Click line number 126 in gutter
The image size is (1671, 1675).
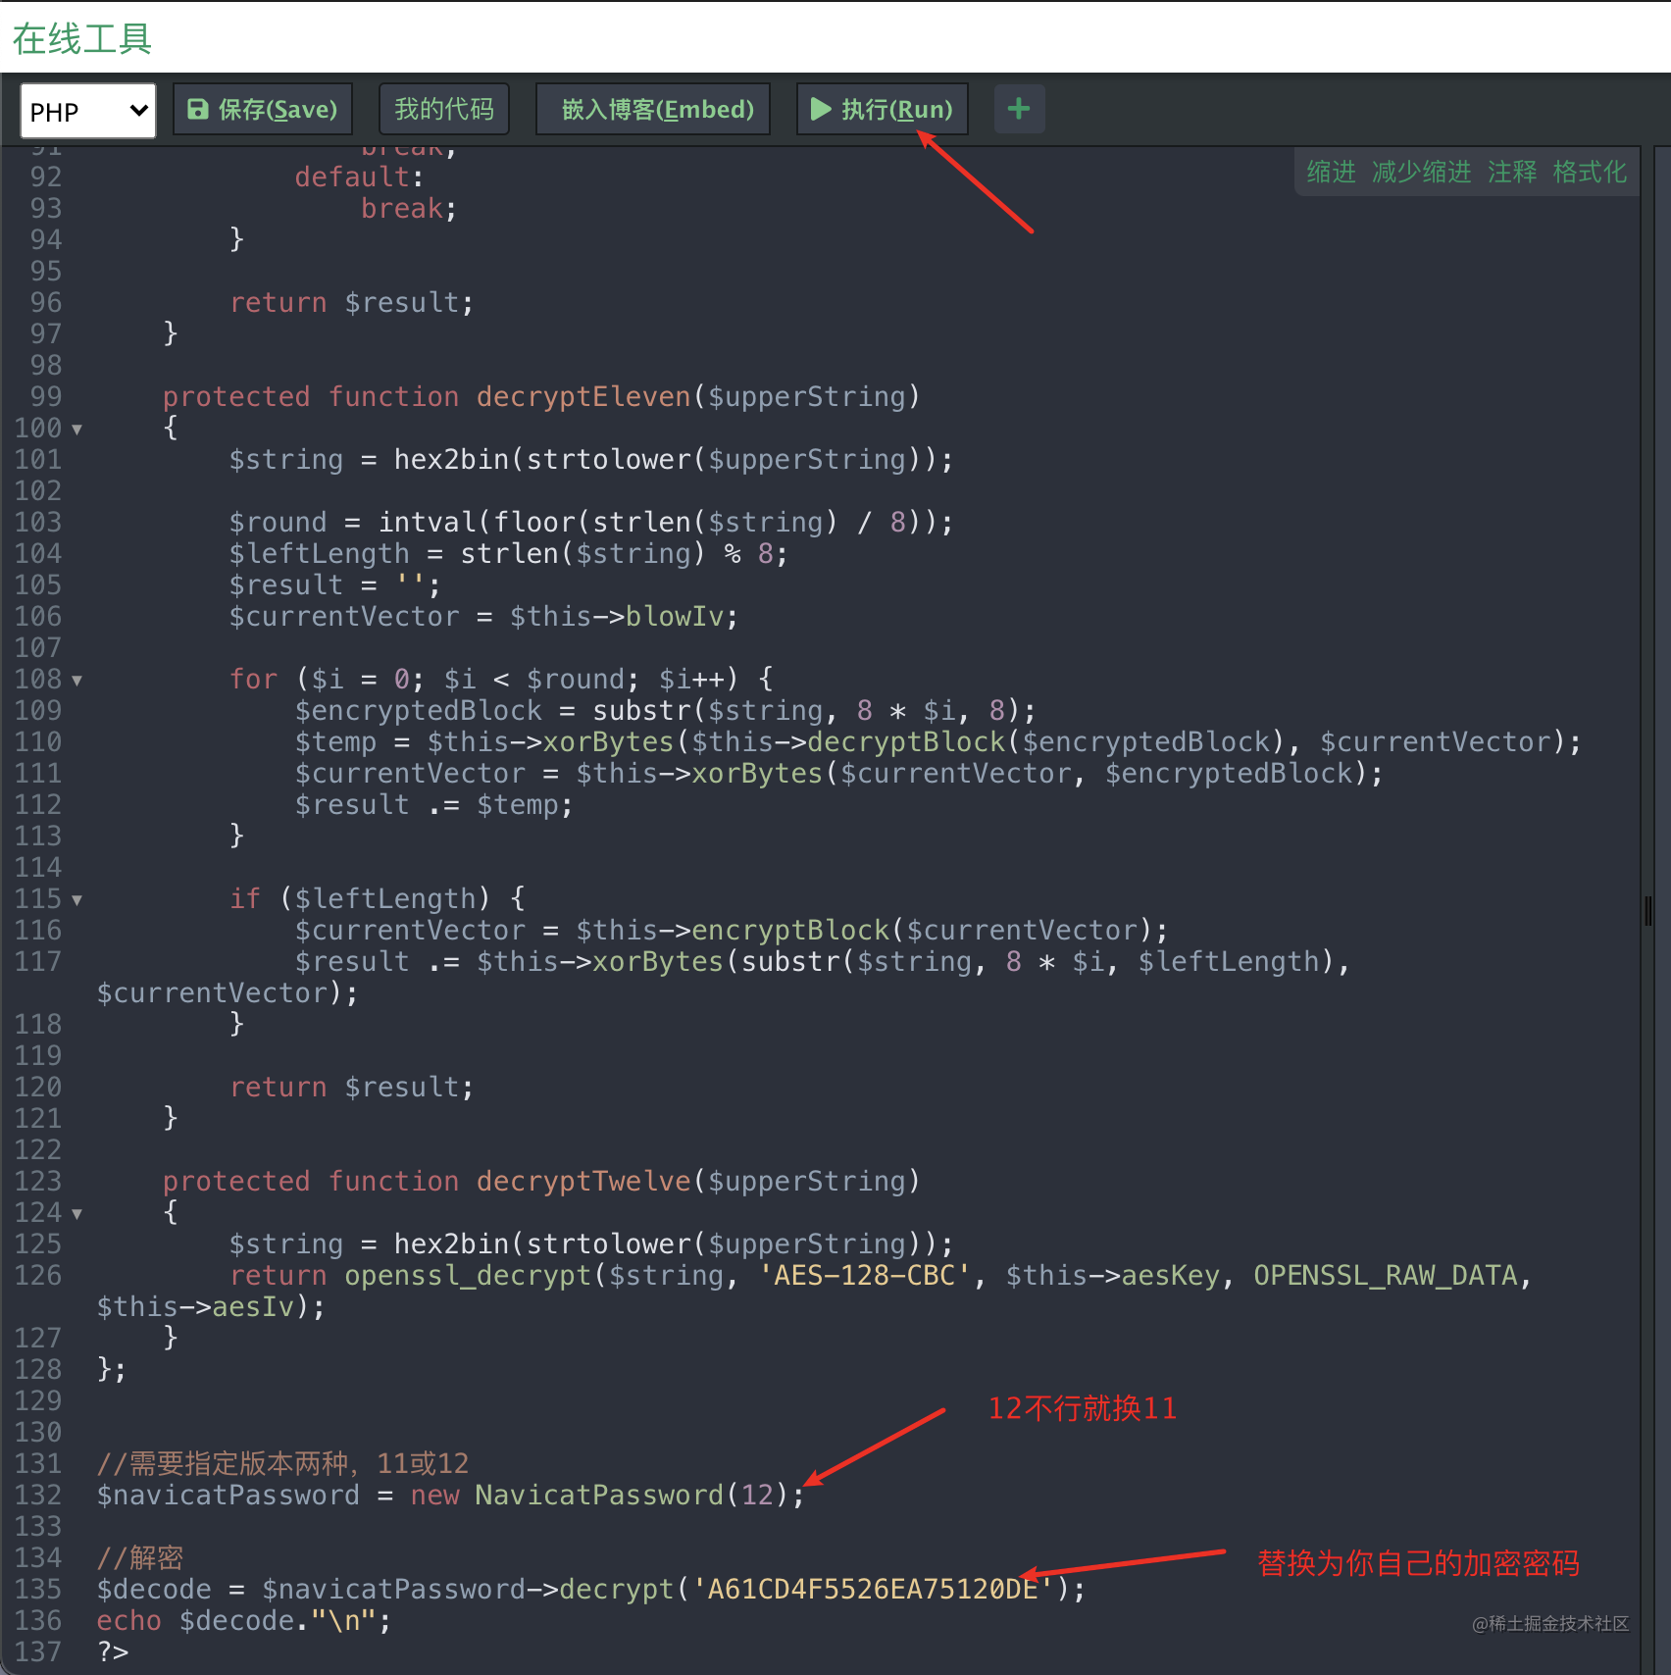[38, 1275]
